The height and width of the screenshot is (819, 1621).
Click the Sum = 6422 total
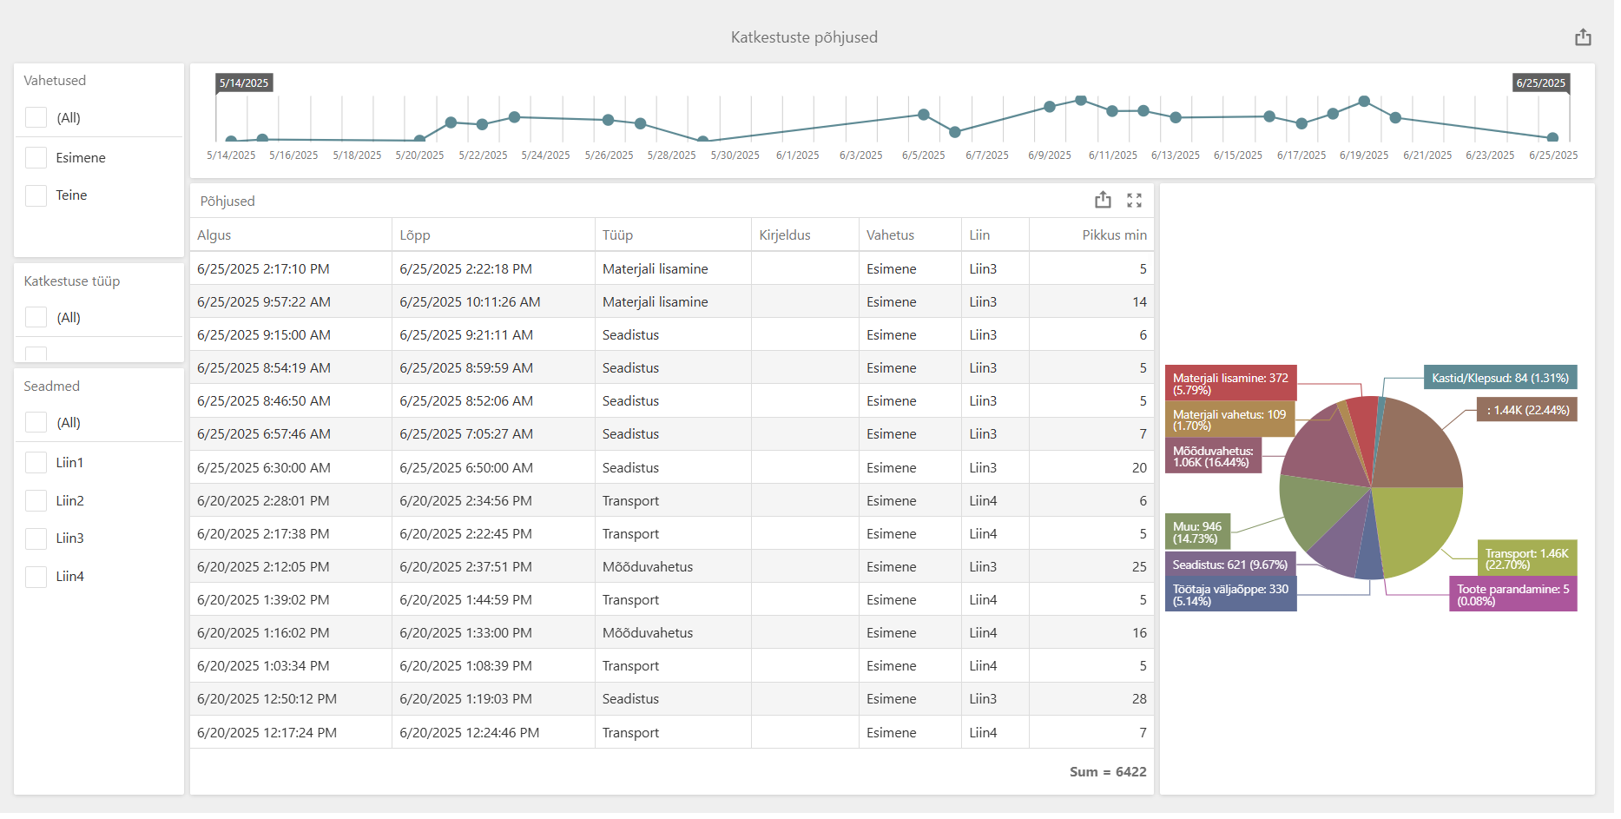[x=1108, y=772]
